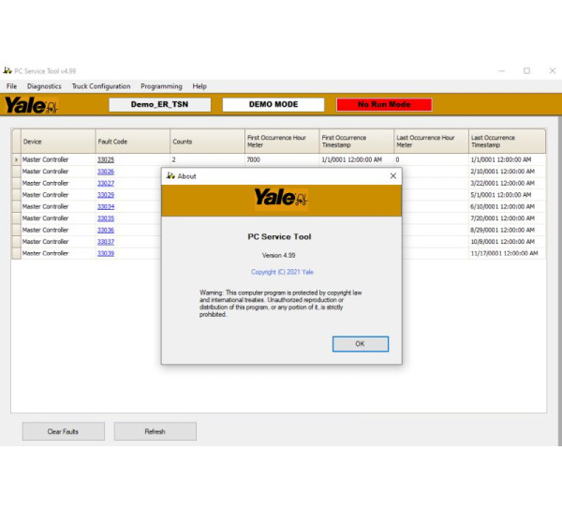Open the Programming menu
Viewport: 562px width, 510px height.
point(161,86)
